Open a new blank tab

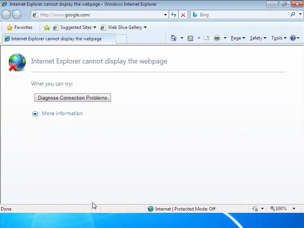coord(121,39)
